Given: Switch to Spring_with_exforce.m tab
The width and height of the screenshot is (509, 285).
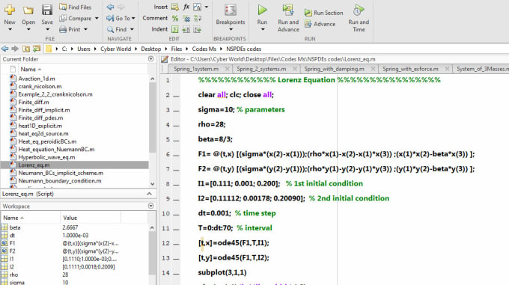Looking at the screenshot, I should coord(410,69).
